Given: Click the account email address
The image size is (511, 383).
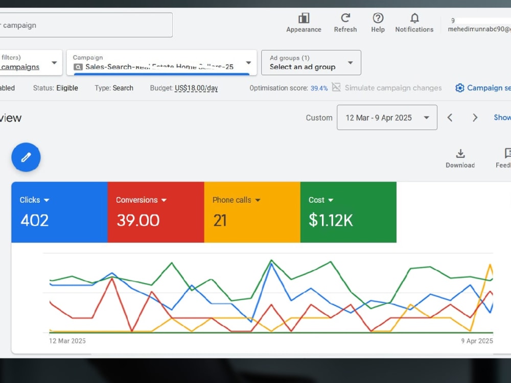Looking at the screenshot, I should point(479,29).
